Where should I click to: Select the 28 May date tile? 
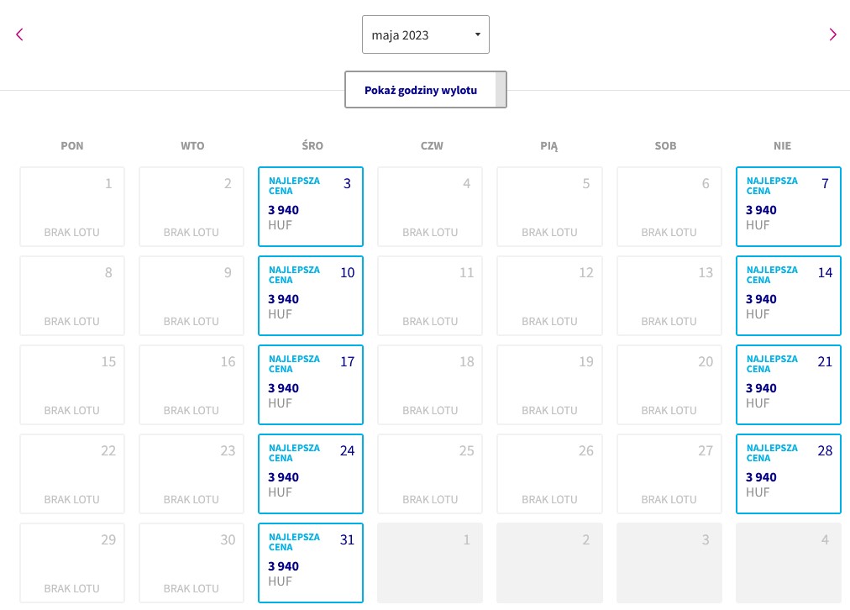(788, 473)
